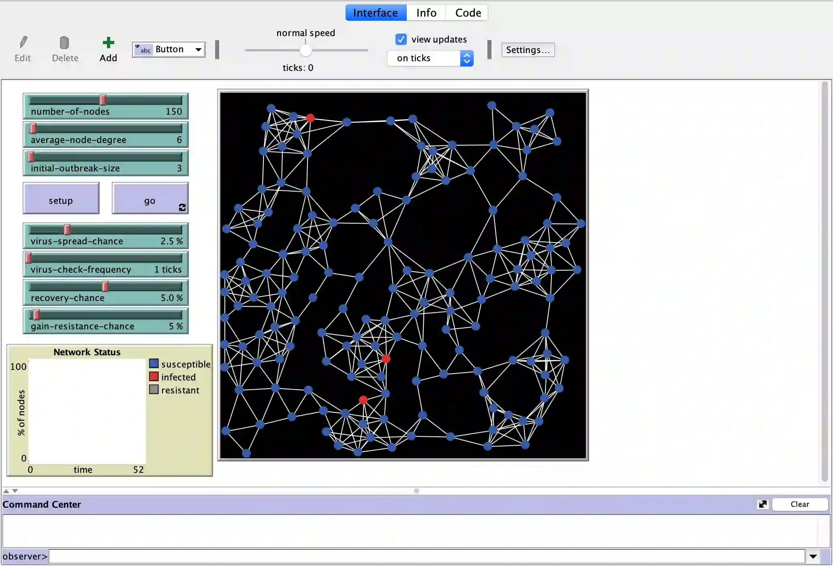The image size is (833, 566).
Task: Uncheck the view updates checkbox
Action: (401, 39)
